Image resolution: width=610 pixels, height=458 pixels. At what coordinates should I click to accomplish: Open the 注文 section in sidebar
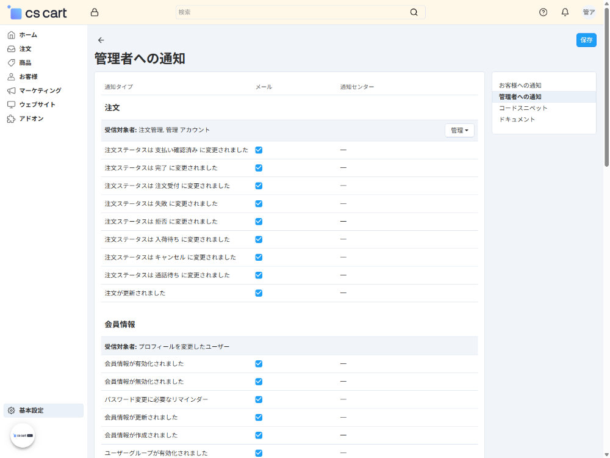click(24, 48)
